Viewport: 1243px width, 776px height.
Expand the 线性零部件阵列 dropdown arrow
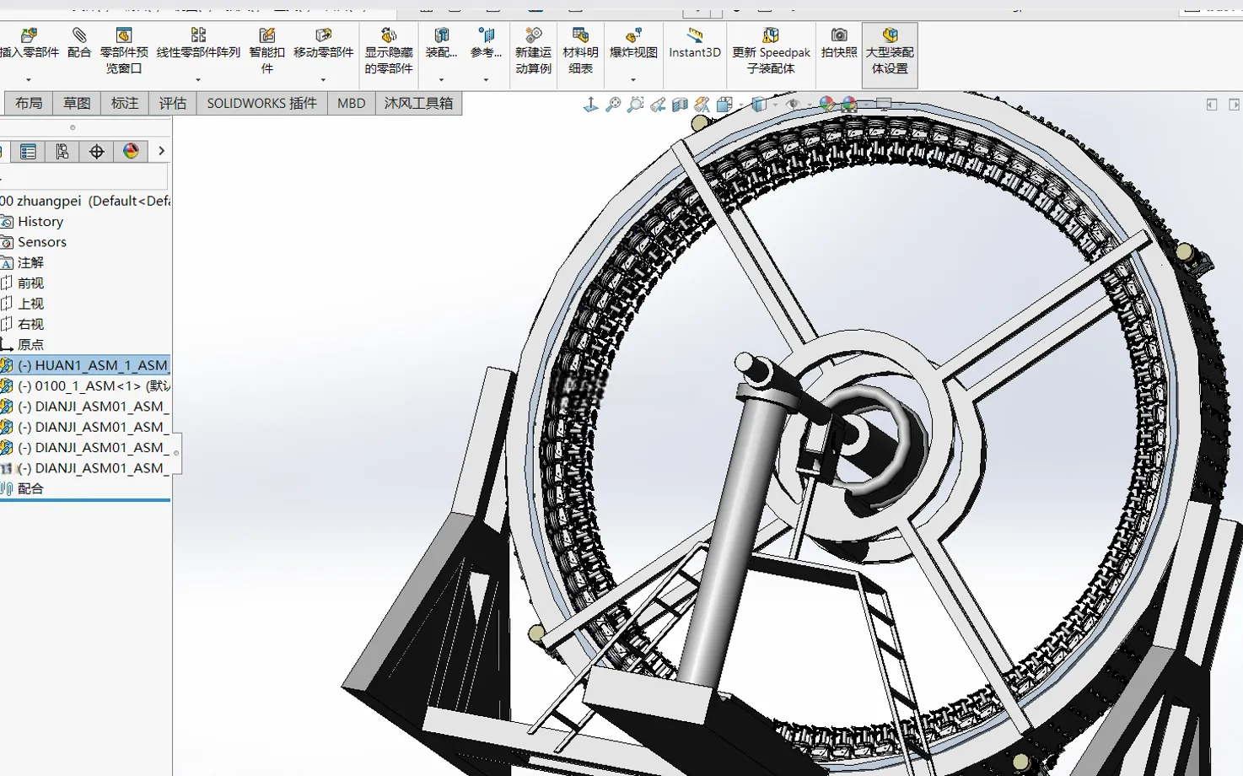click(x=198, y=80)
